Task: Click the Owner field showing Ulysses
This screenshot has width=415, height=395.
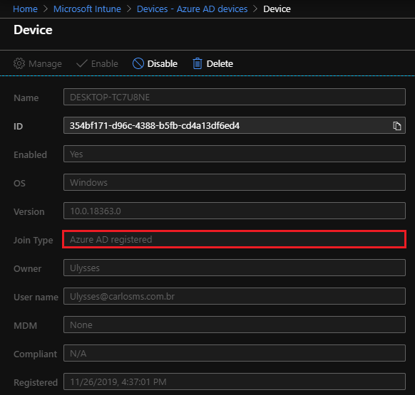Action: [x=235, y=268]
